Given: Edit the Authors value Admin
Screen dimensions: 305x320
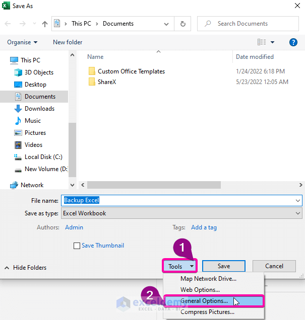Looking at the screenshot, I should point(74,227).
